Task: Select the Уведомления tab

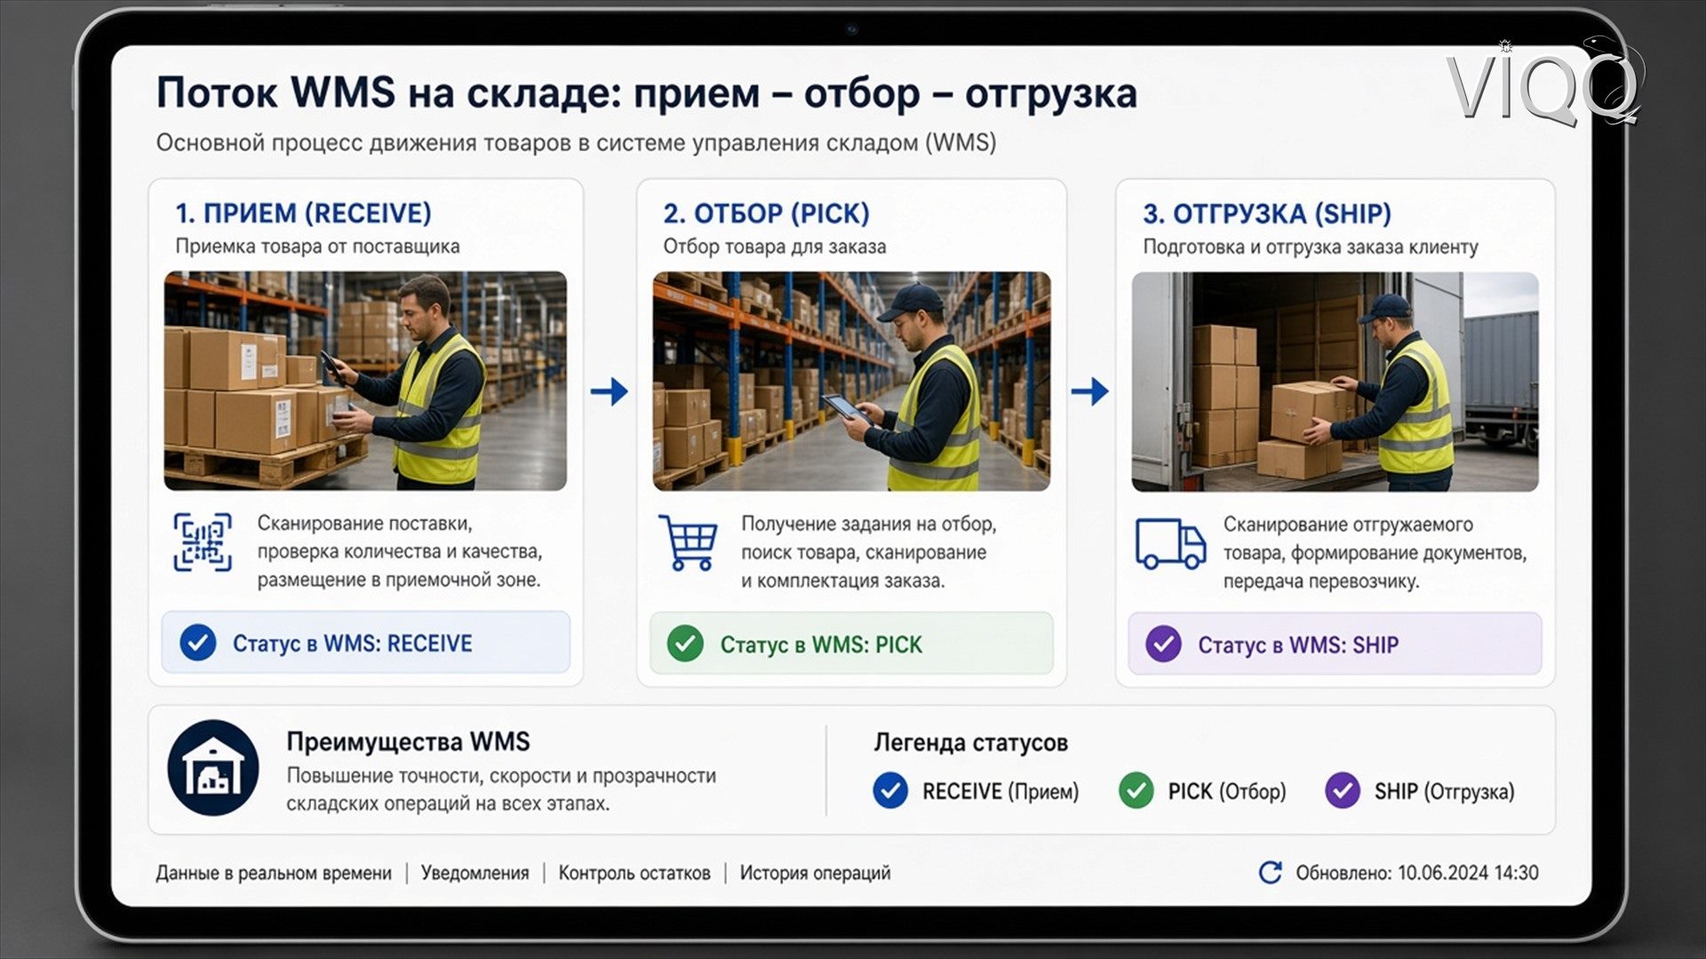Action: pyautogui.click(x=474, y=873)
